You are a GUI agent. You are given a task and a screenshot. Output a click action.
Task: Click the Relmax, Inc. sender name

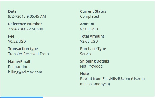[x=18, y=67]
